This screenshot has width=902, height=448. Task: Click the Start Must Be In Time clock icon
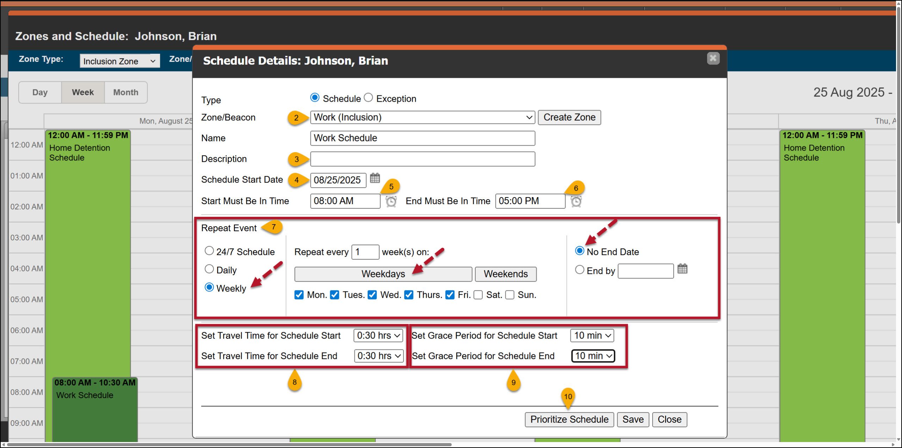391,201
